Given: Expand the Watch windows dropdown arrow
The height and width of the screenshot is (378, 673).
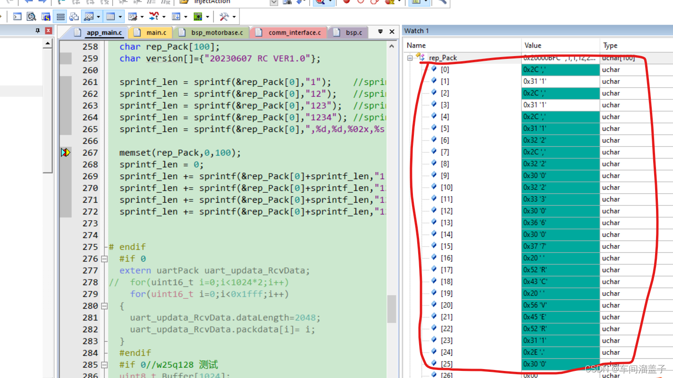Looking at the screenshot, I should point(98,16).
